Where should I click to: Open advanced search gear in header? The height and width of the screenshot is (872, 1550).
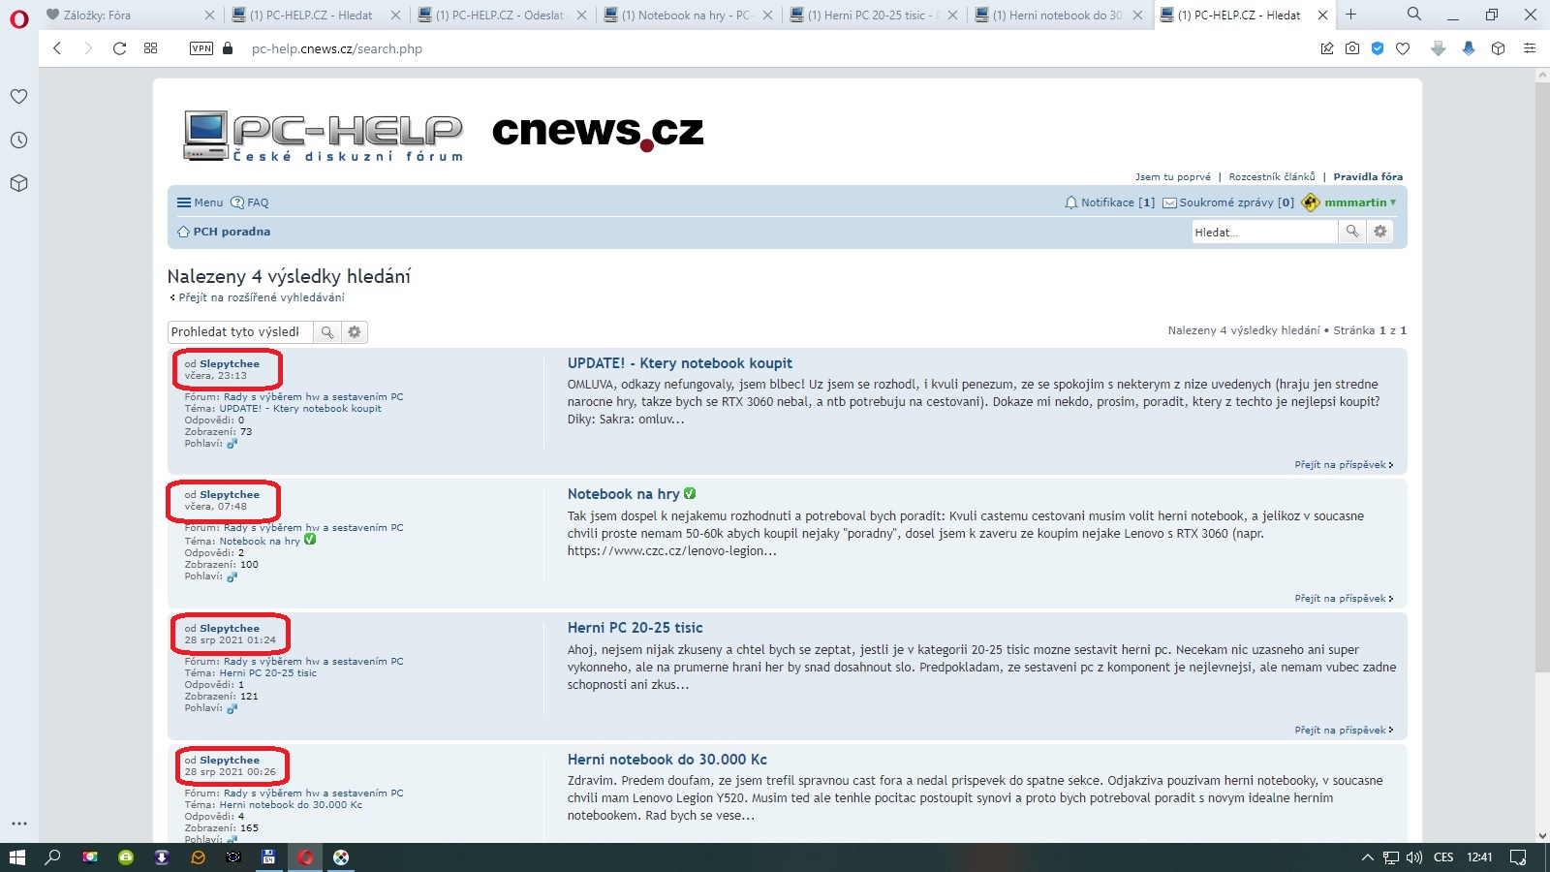(x=1380, y=232)
